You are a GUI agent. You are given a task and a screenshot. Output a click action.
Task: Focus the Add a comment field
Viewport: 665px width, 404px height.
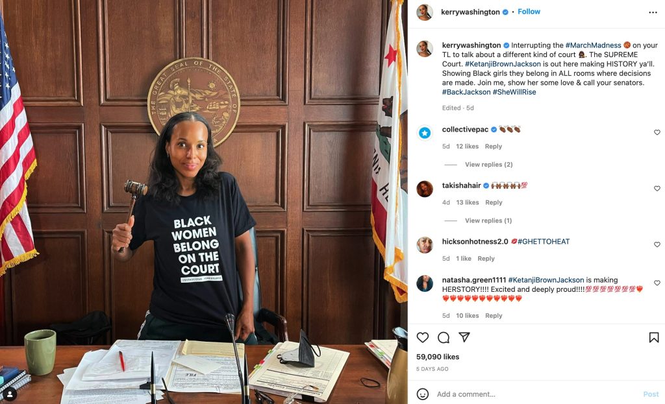pos(536,394)
